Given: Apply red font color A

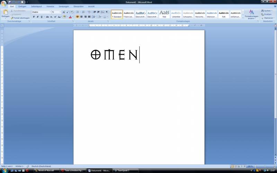Looking at the screenshot, I should (70, 17).
